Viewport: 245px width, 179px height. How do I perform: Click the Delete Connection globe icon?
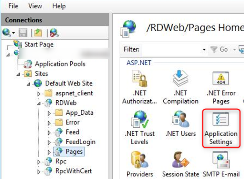(54, 33)
